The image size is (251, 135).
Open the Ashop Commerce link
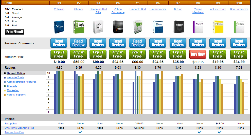coord(118,11)
